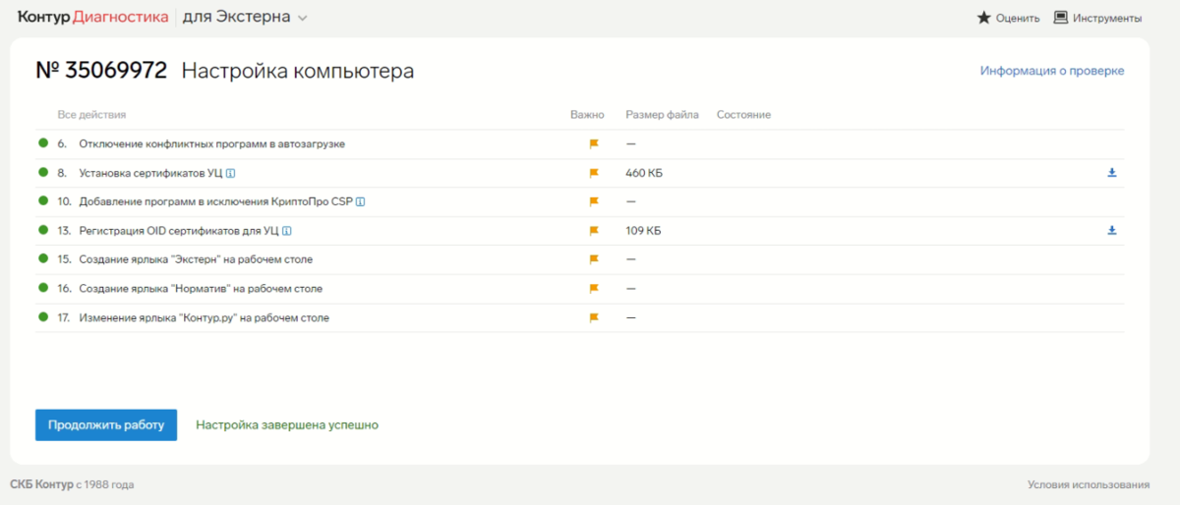This screenshot has height=505, width=1180.
Task: Click the 'Состояние' column header
Action: coord(743,115)
